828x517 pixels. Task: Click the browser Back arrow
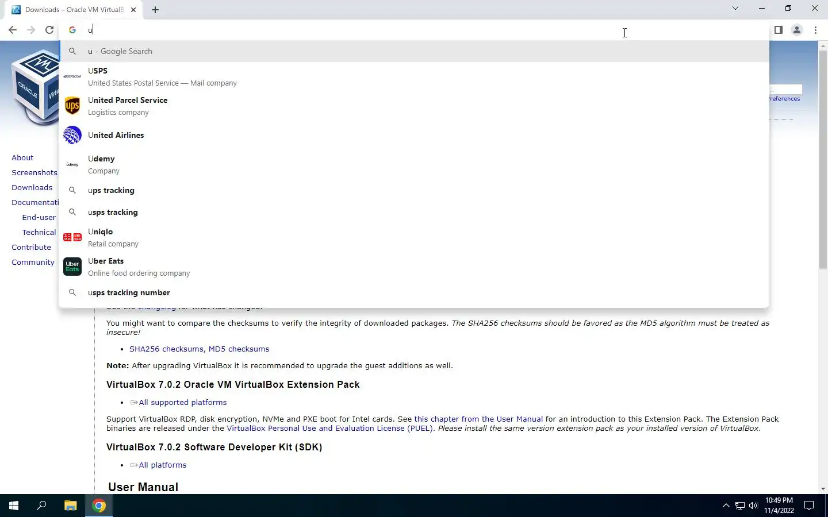[x=13, y=30]
